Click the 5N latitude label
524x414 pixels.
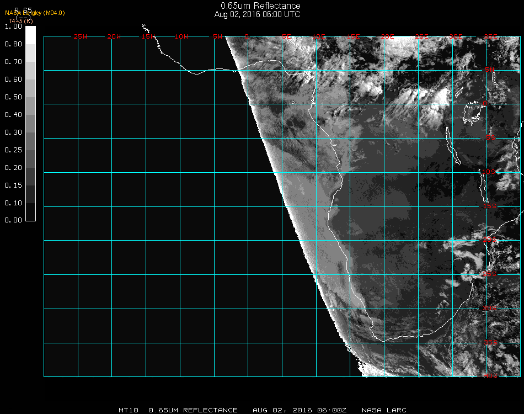pyautogui.click(x=489, y=70)
